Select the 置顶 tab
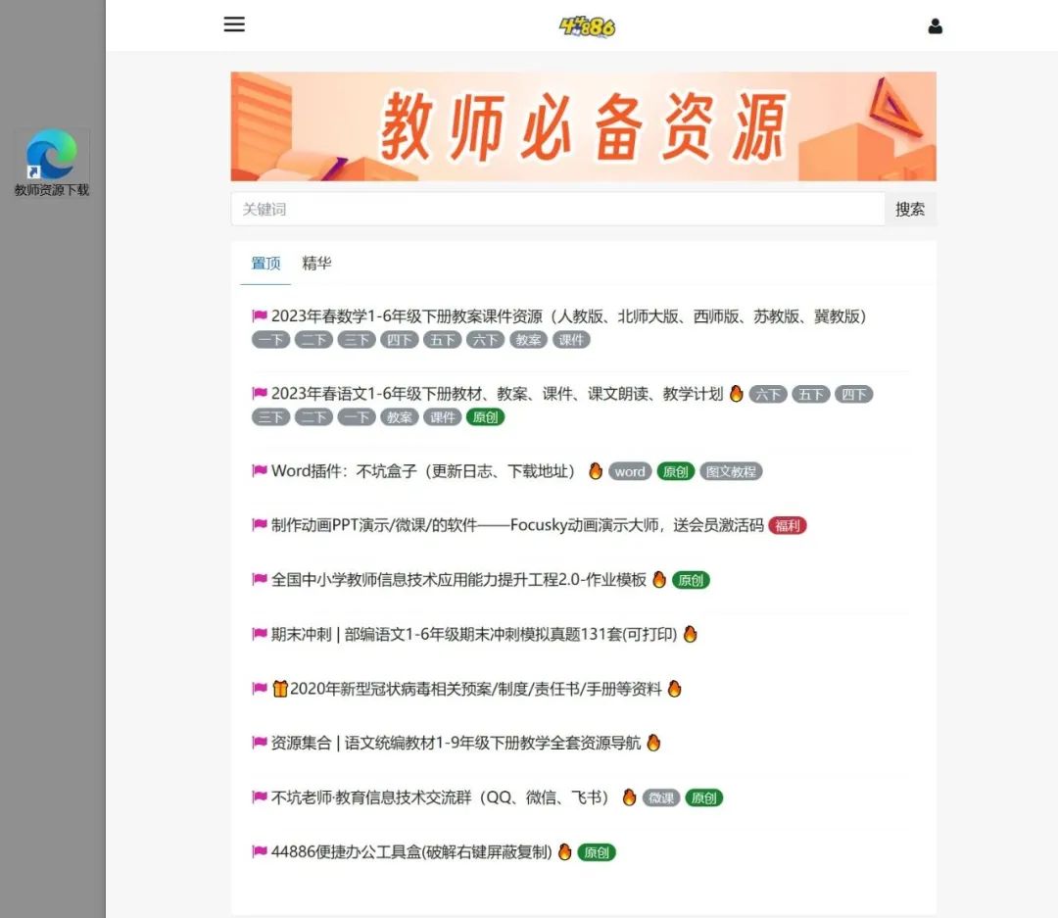Viewport: 1058px width, 918px height. 264,263
